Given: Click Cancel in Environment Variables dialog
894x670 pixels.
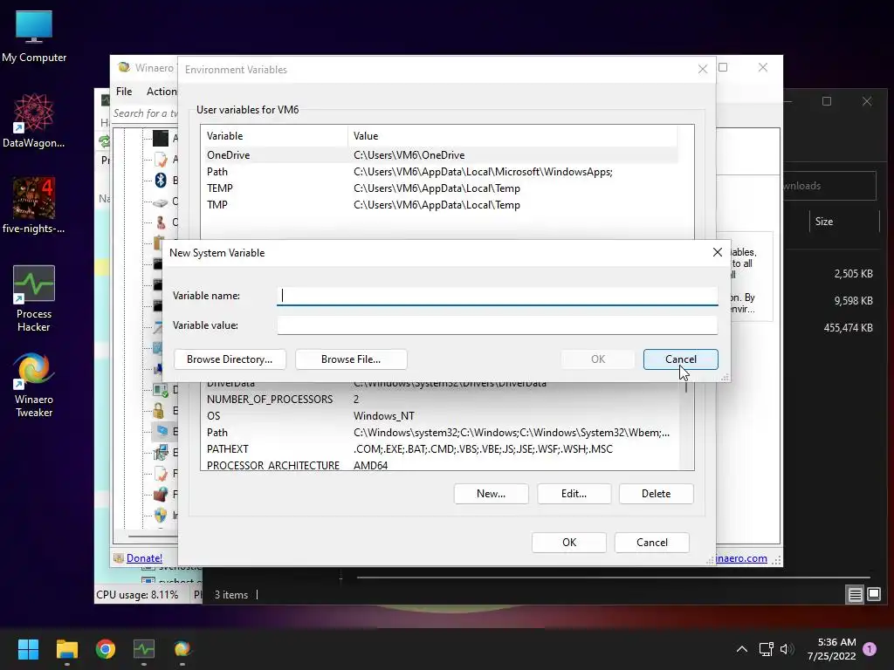Looking at the screenshot, I should [651, 543].
